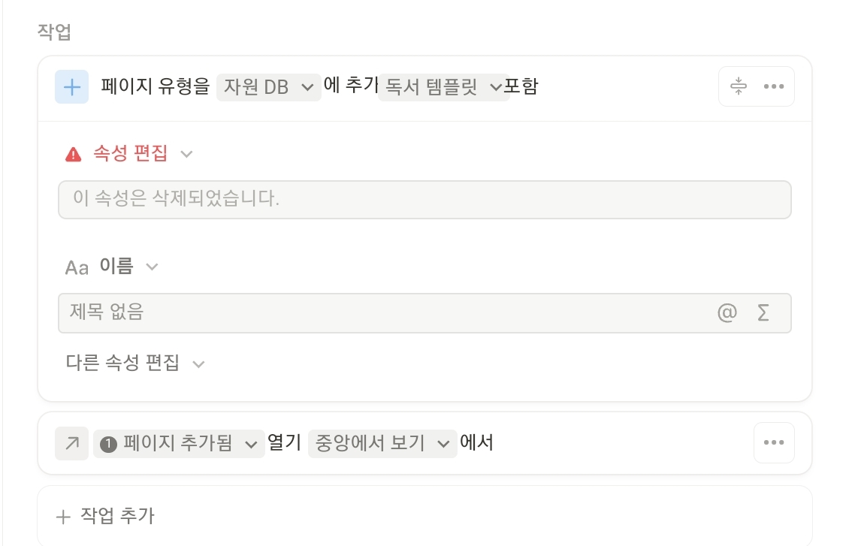Image resolution: width=846 pixels, height=546 pixels.
Task: Click the sigma formula icon
Action: tap(763, 312)
